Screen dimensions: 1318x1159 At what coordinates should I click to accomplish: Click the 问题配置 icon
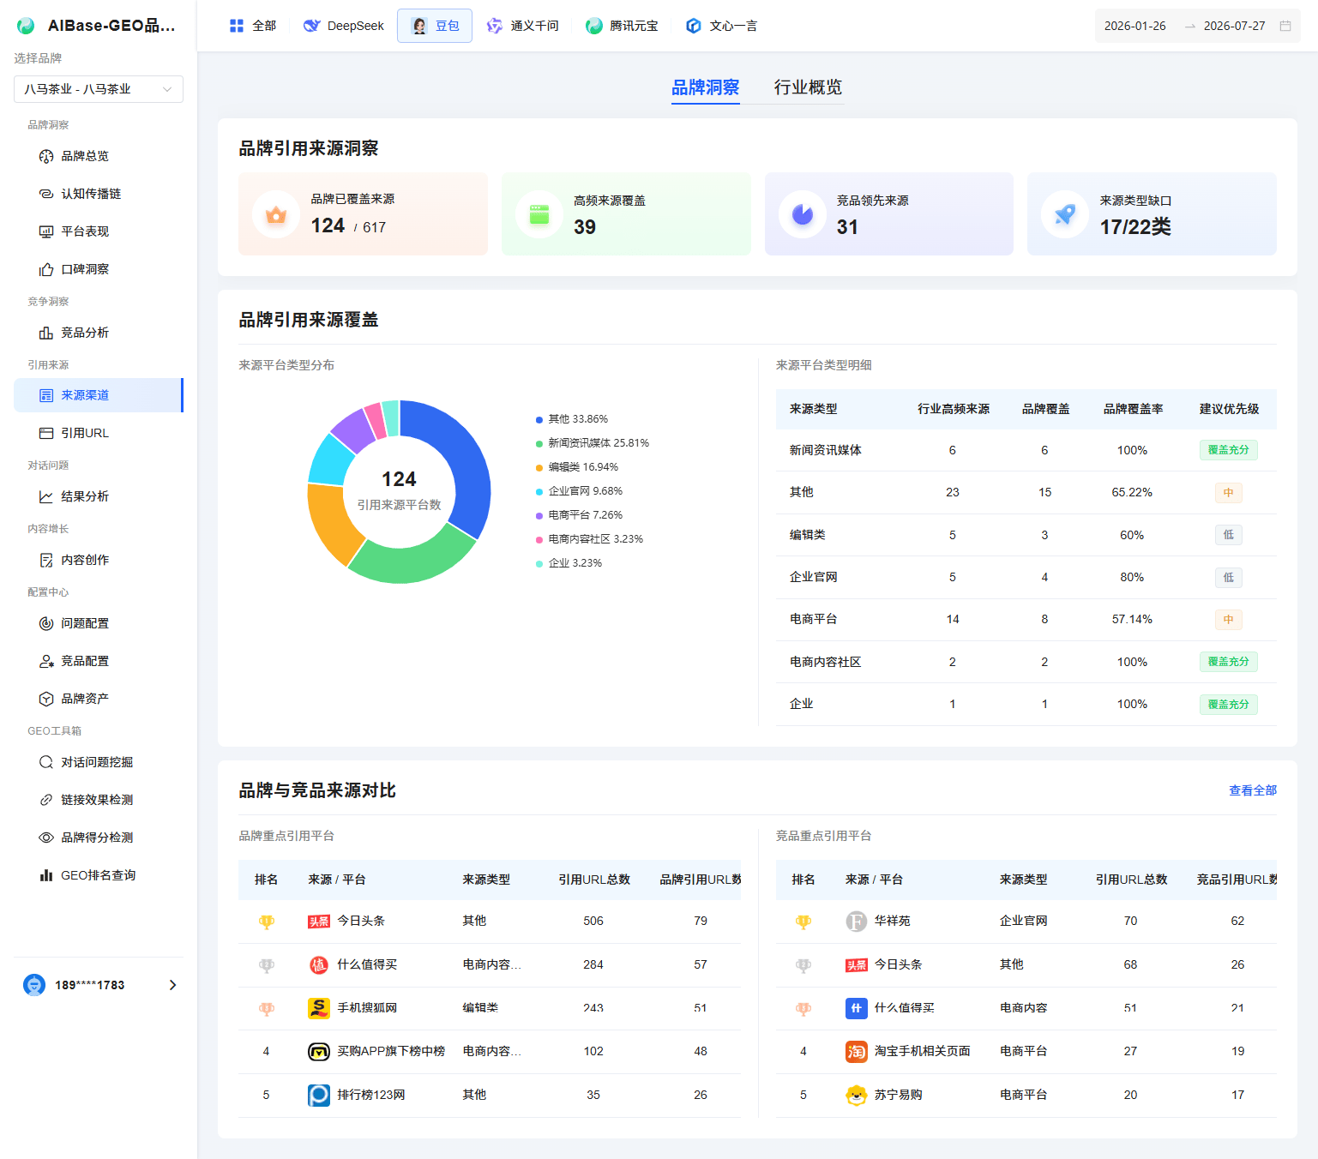[x=46, y=623]
